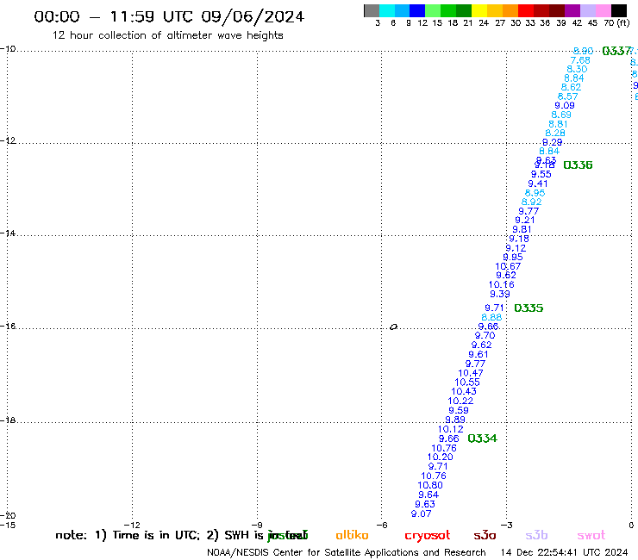
Task: Click the date range title 00:00 – 11:59 UTC
Action: coord(169,16)
